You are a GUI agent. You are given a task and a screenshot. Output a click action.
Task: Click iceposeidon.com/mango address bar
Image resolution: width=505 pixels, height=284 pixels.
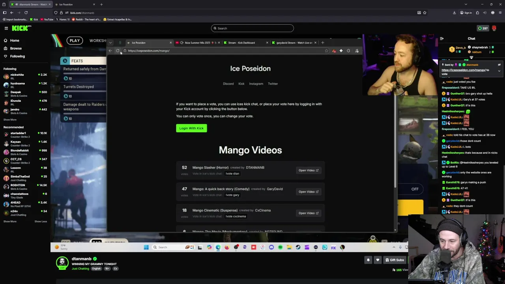(x=225, y=50)
